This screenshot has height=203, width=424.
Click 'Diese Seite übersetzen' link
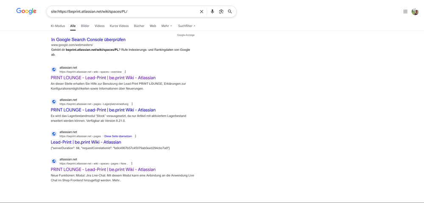pyautogui.click(x=118, y=136)
